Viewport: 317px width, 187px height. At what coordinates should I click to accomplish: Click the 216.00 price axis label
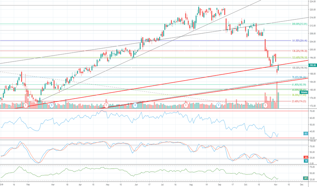click(x=313, y=18)
